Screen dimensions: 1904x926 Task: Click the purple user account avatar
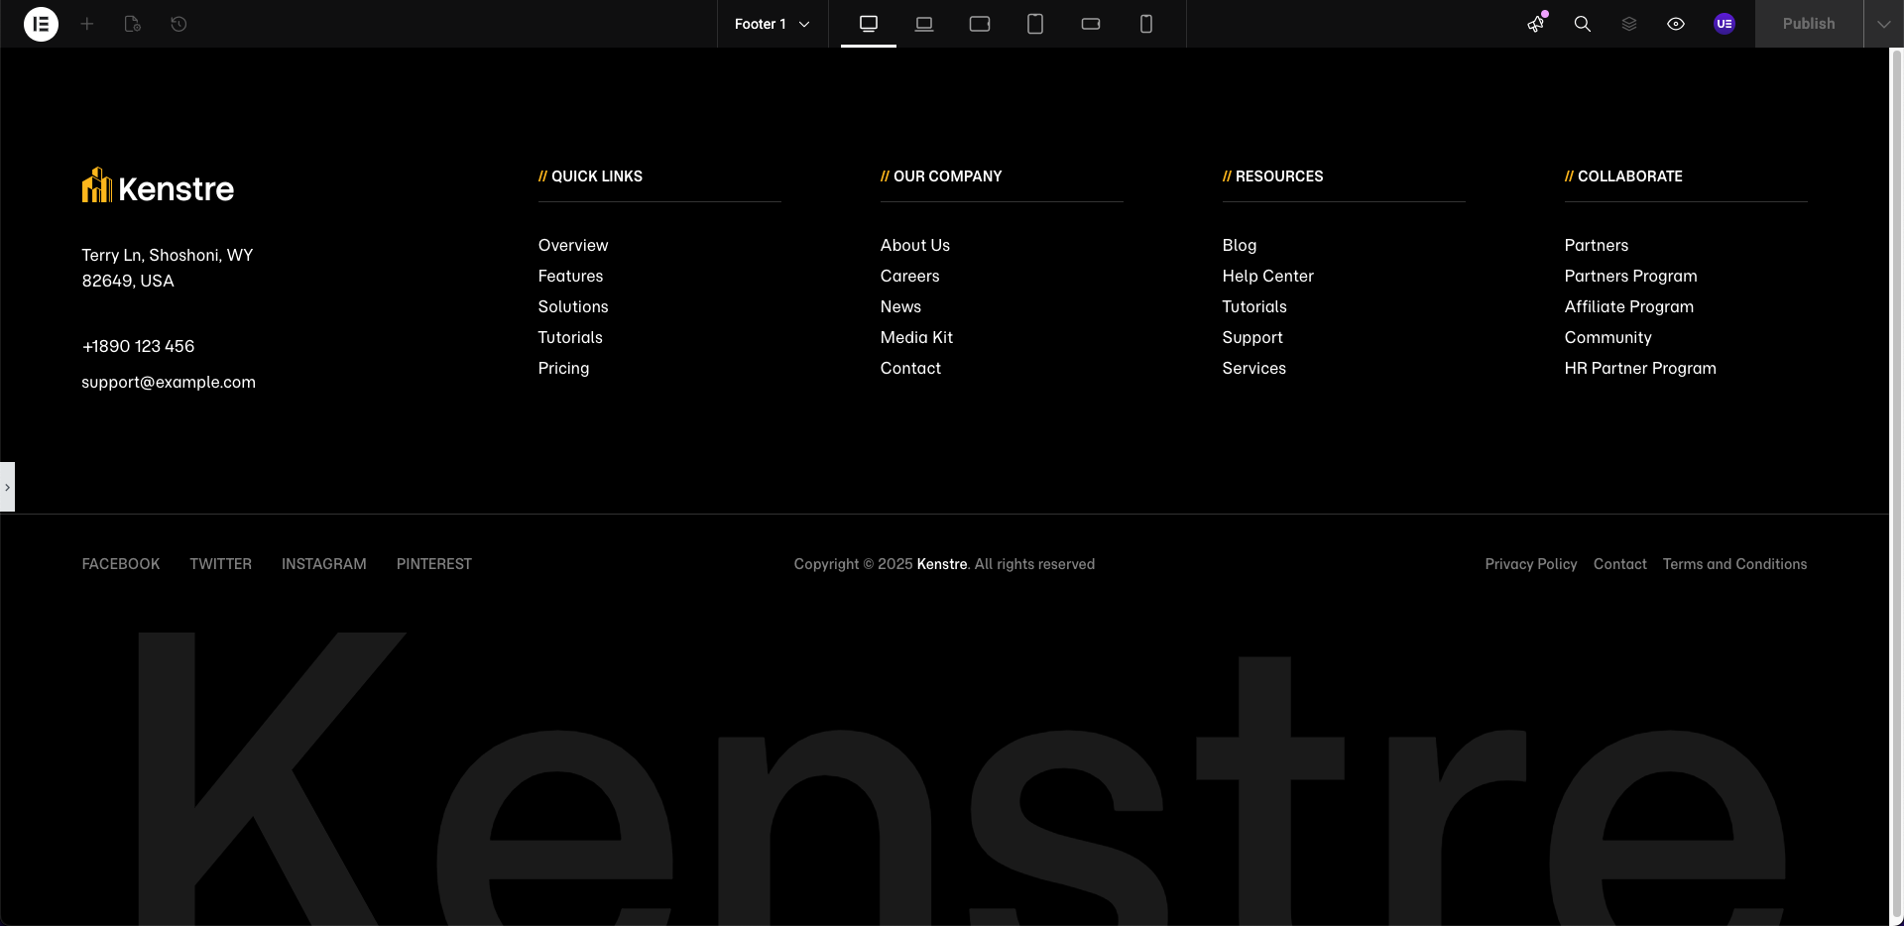[1725, 24]
